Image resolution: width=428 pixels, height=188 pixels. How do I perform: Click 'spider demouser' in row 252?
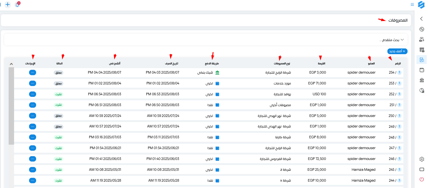click(362, 94)
